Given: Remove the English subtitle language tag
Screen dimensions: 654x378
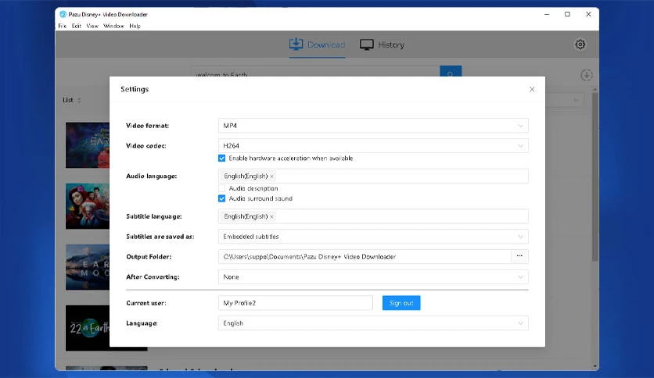Looking at the screenshot, I should coord(271,217).
